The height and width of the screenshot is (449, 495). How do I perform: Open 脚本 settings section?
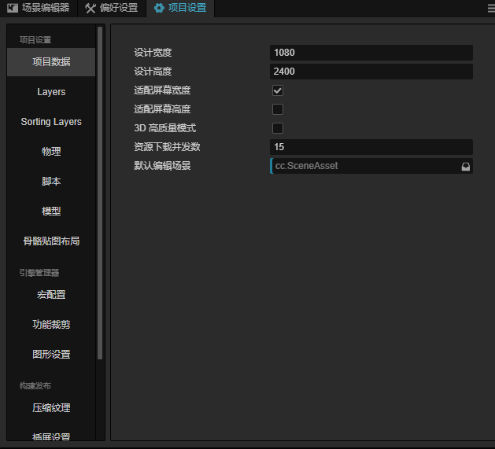(x=51, y=182)
